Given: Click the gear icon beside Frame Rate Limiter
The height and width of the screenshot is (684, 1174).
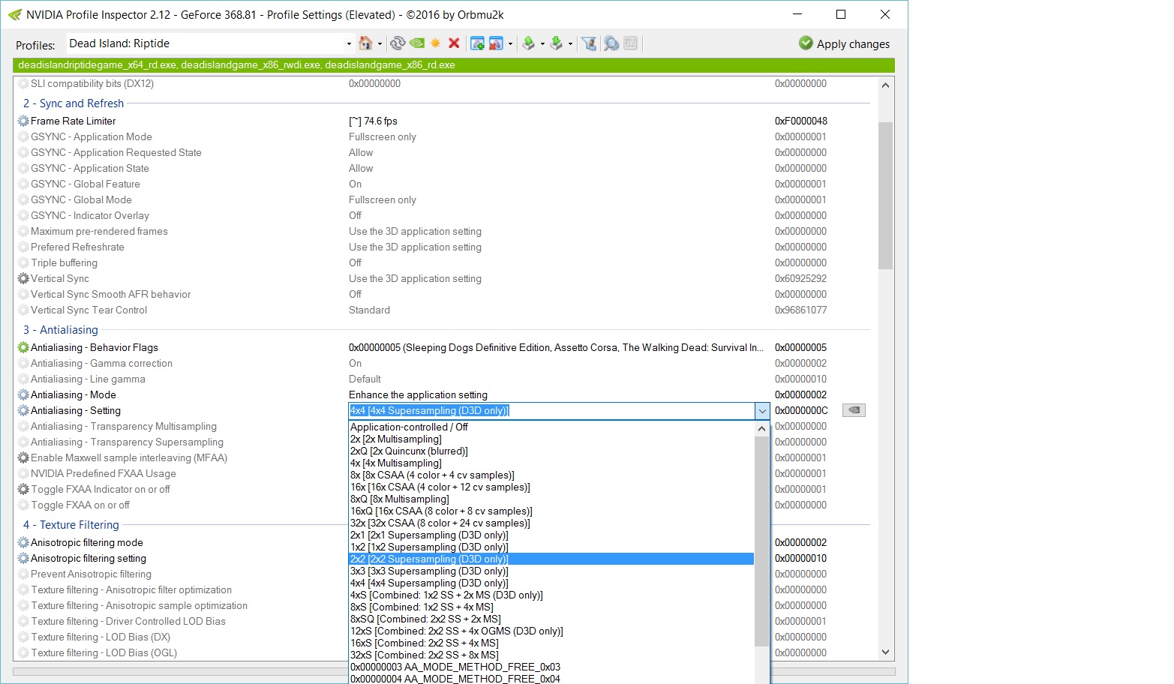Looking at the screenshot, I should (23, 121).
